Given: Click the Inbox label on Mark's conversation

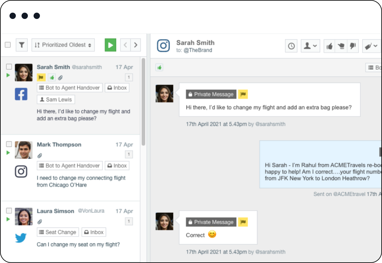Looking at the screenshot, I should [117, 165].
